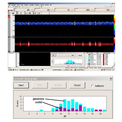The width and height of the screenshot is (122, 122).
Task: Click the Windows Start button on the taskbar
Action: pyautogui.click(x=10, y=70)
